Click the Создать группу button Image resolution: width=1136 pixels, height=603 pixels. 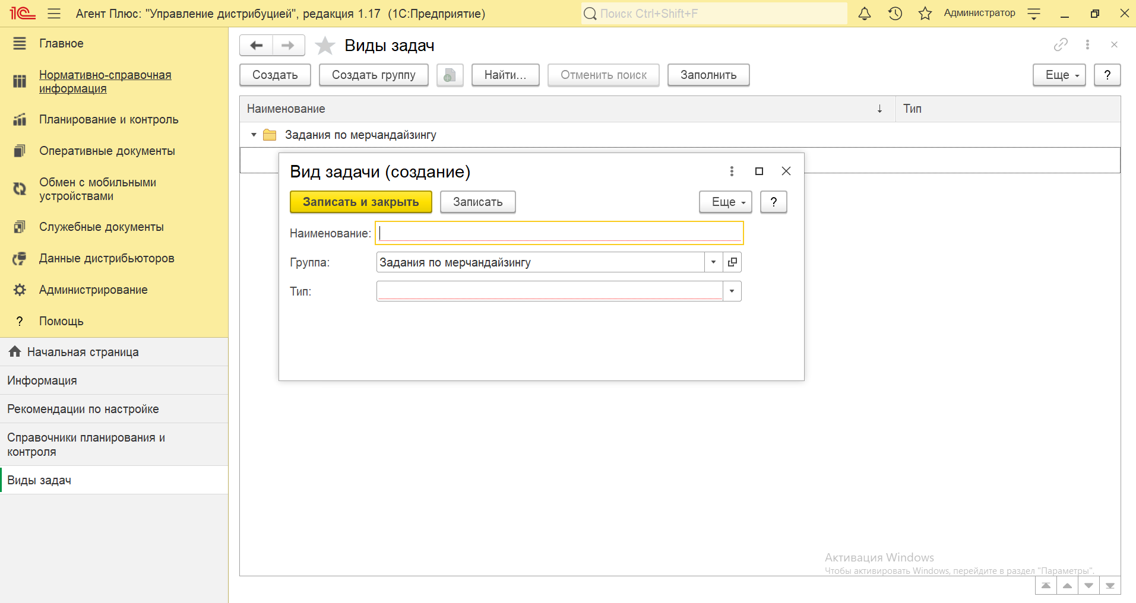coord(374,75)
